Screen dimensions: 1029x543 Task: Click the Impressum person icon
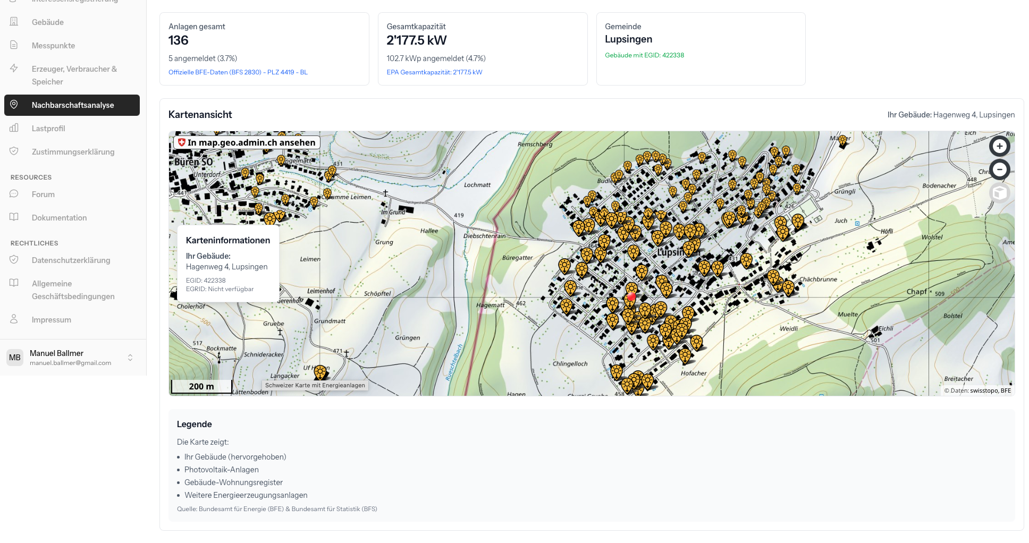(14, 319)
